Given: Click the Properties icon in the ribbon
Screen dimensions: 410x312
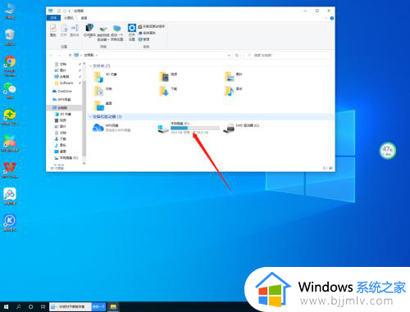Looking at the screenshot, I should pos(52,30).
